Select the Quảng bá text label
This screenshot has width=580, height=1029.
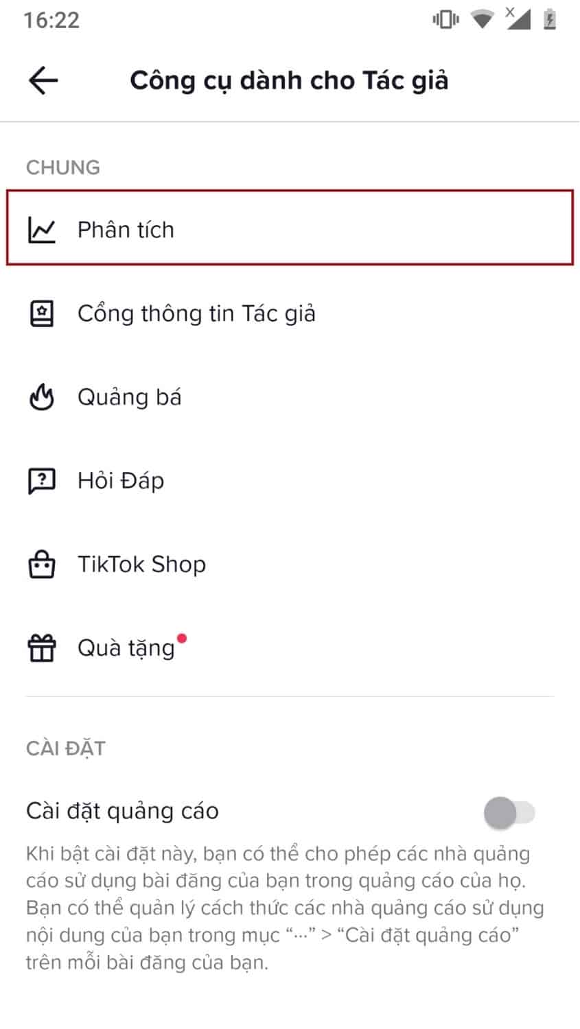[x=129, y=397]
